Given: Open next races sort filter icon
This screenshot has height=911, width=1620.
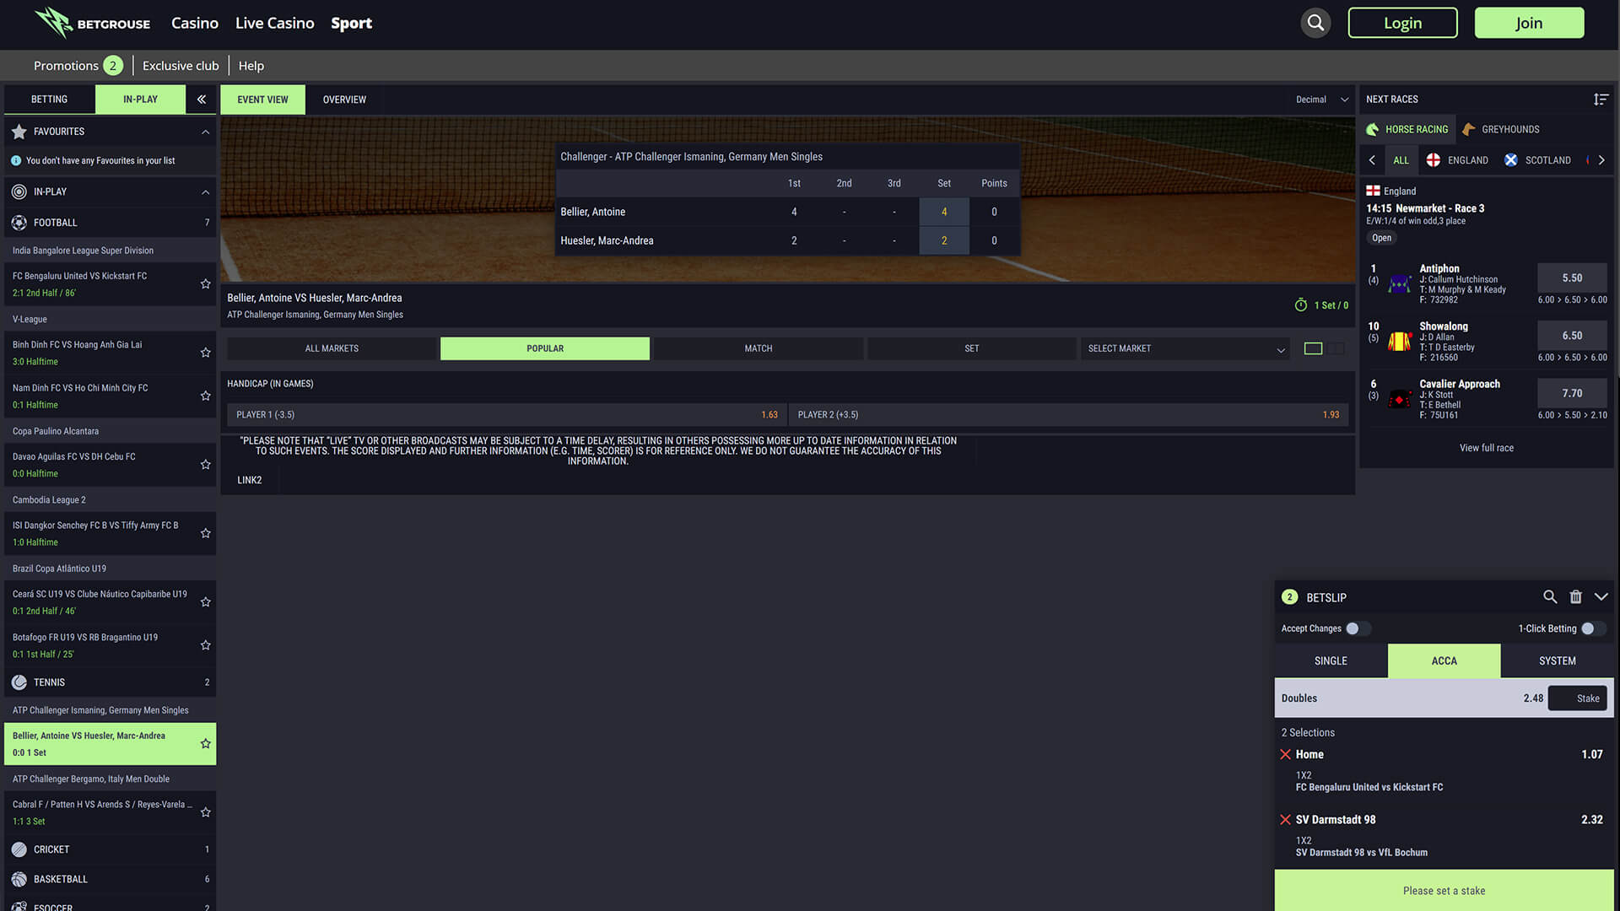Looking at the screenshot, I should (1601, 100).
